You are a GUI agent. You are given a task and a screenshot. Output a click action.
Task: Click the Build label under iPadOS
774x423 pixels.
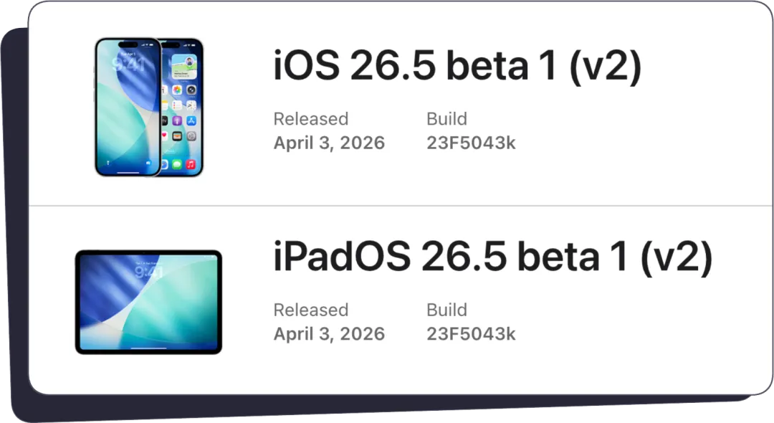[446, 310]
